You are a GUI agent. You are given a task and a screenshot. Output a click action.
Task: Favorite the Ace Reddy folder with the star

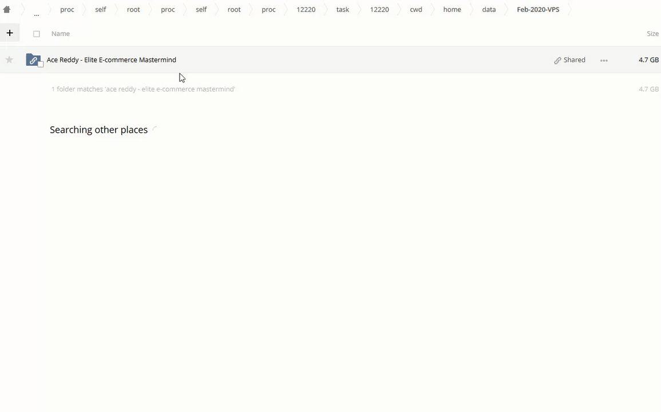pos(9,60)
